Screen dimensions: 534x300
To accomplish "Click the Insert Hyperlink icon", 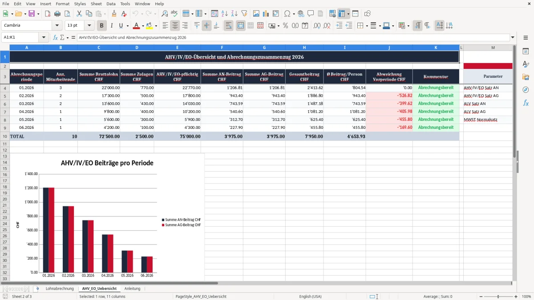I will click(x=301, y=14).
